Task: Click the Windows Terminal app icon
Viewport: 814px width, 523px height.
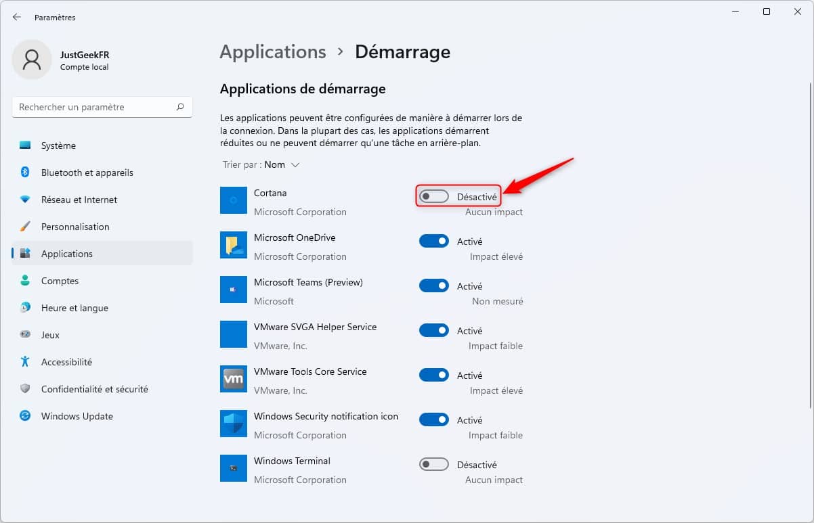Action: coord(234,468)
